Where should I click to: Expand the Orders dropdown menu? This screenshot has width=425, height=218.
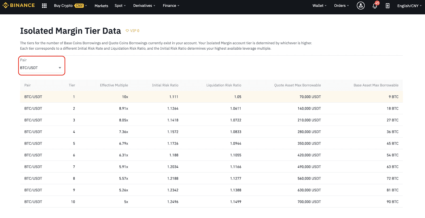[x=341, y=6]
